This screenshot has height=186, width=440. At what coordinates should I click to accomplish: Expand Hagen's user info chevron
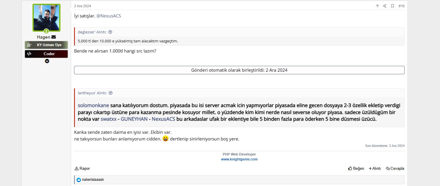point(47,61)
